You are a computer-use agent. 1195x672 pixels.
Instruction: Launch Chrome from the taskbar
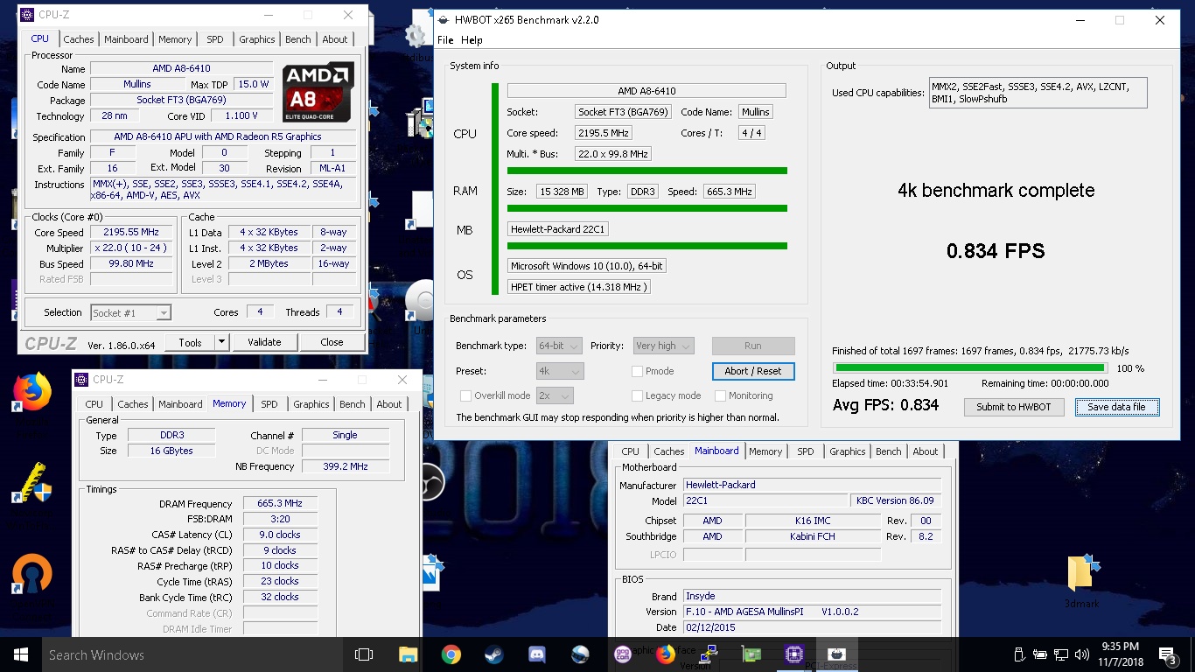[451, 654]
